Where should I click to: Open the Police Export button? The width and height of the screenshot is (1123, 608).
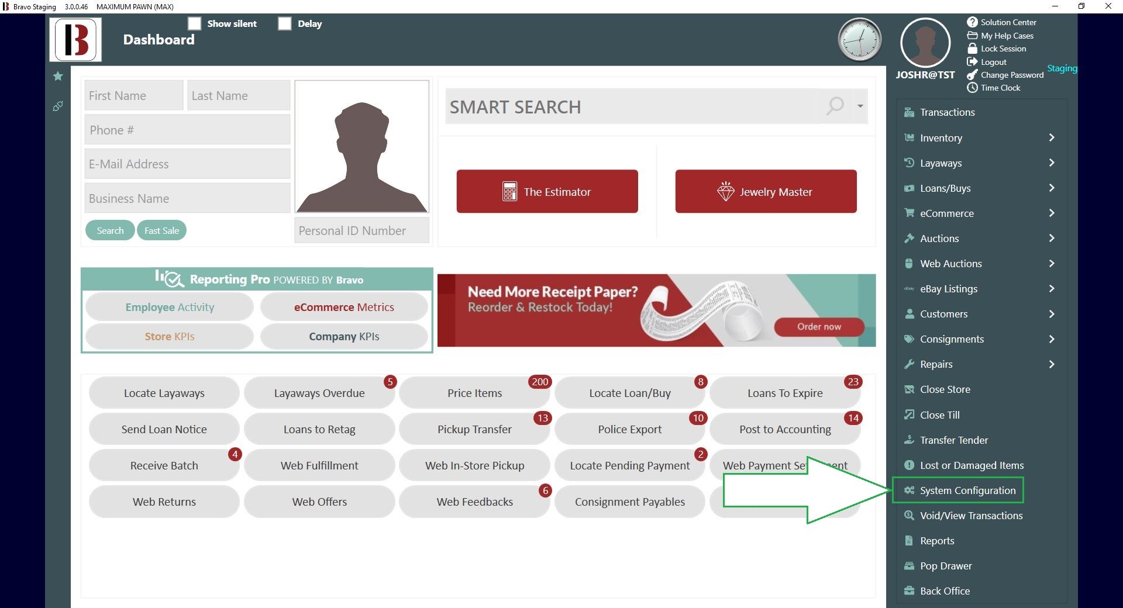point(629,429)
